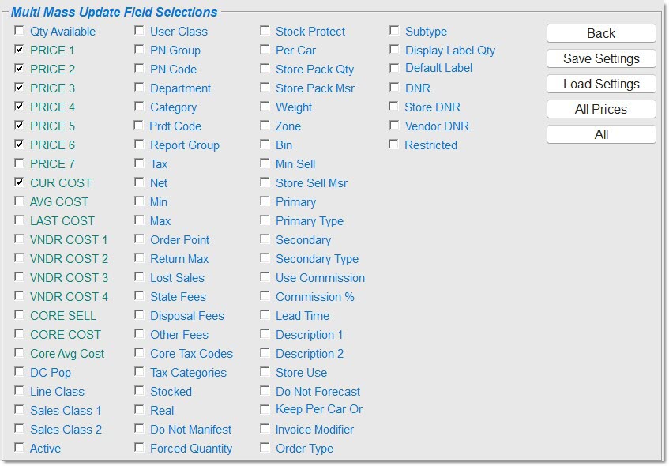Uncheck the PRICE 1 checkbox
The image size is (669, 466).
click(19, 50)
